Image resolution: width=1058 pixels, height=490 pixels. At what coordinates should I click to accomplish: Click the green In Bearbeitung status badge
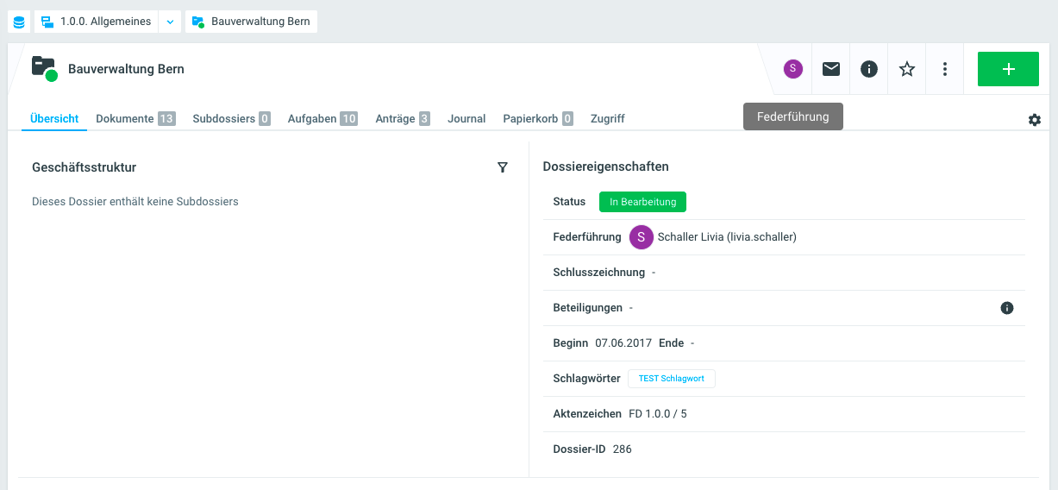[642, 202]
